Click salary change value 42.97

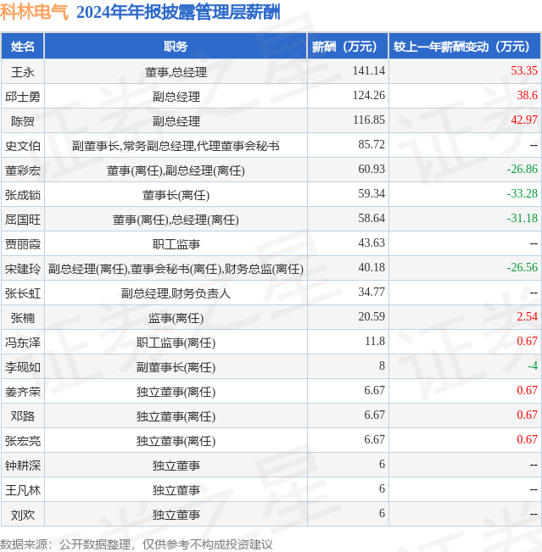[524, 120]
